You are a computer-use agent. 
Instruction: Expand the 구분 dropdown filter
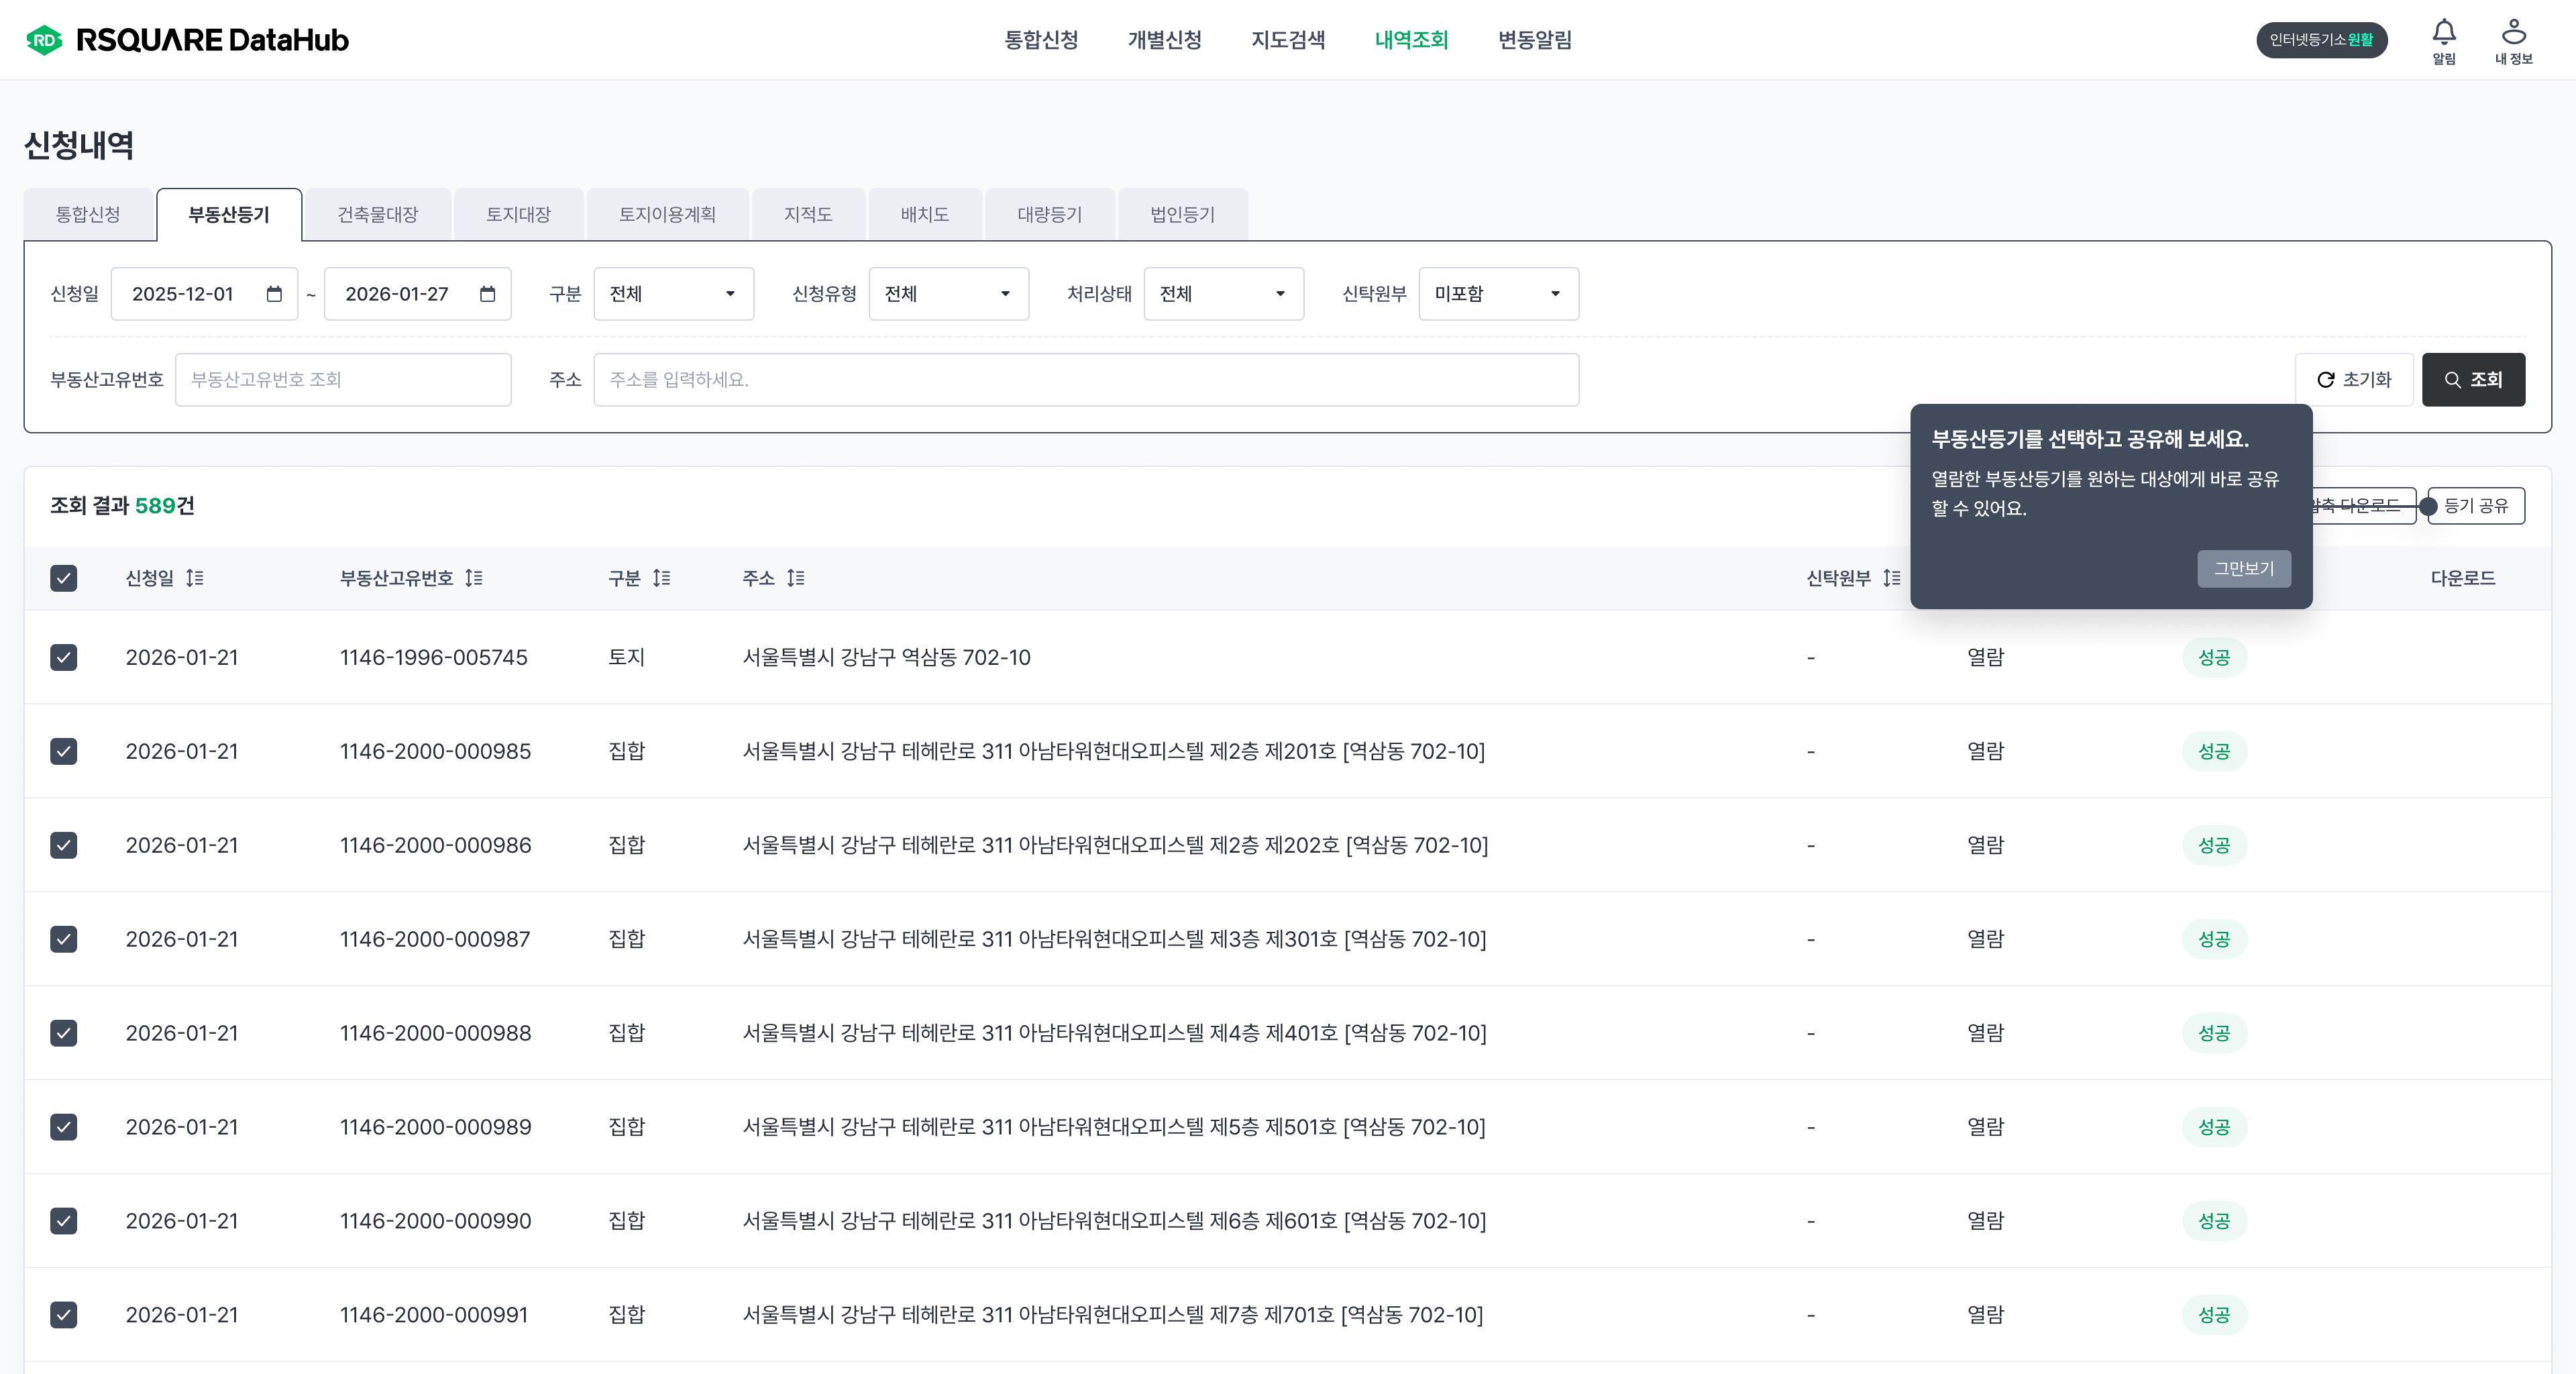click(x=673, y=294)
